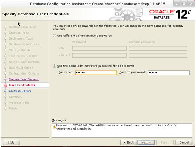196x147 pixels.
Task: Click the Finish step label in sidebar
Action: pos(13,108)
